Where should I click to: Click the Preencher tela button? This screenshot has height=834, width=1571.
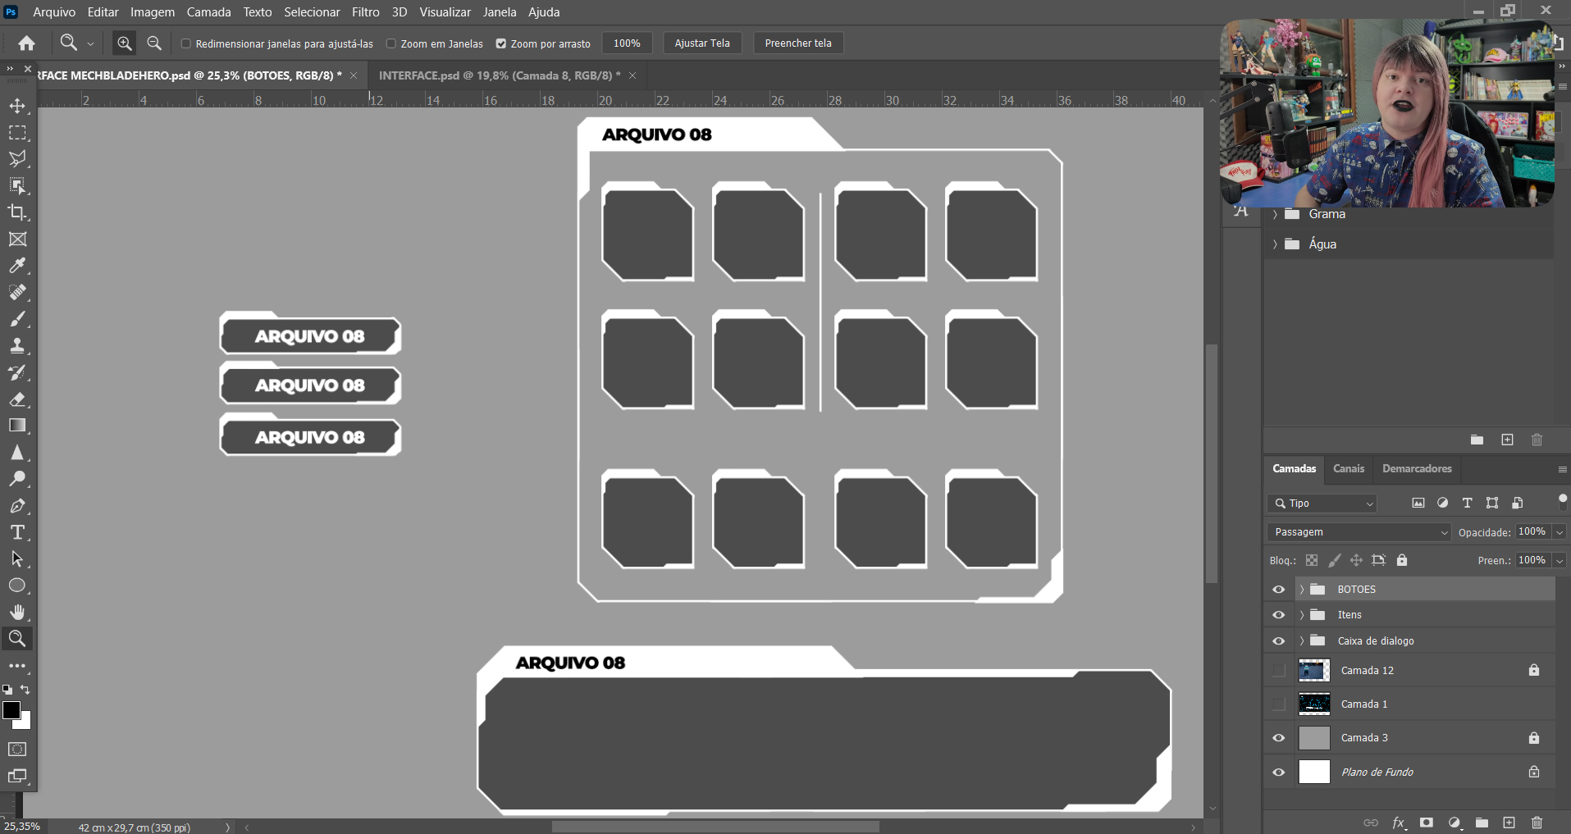[797, 43]
